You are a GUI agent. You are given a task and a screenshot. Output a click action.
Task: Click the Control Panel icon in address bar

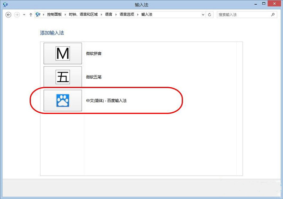[38, 15]
